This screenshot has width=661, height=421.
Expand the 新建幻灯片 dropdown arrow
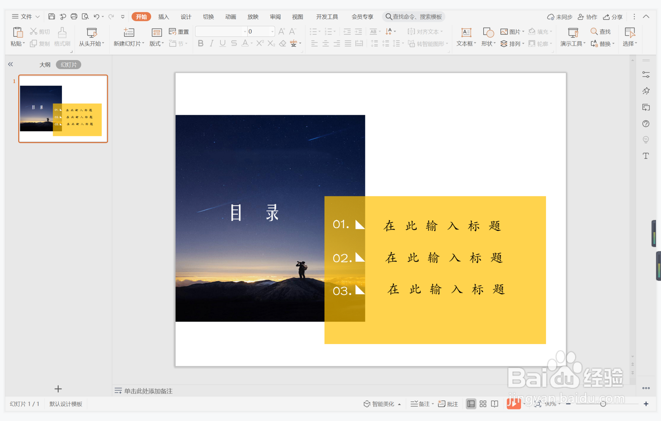tap(143, 43)
